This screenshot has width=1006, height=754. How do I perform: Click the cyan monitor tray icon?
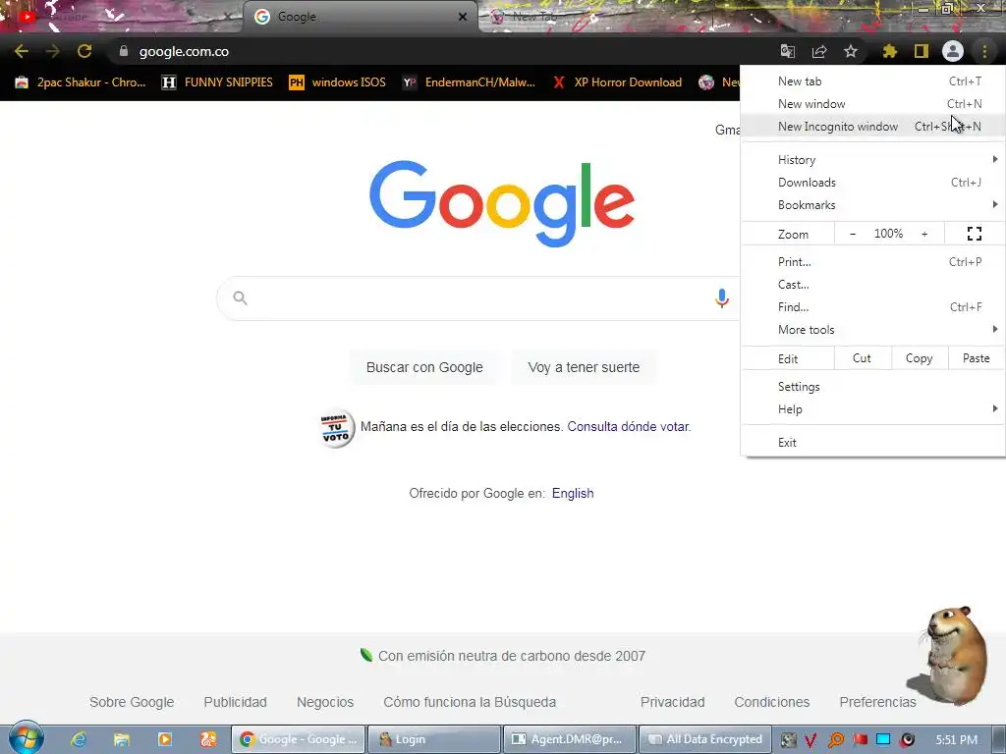[x=883, y=740]
